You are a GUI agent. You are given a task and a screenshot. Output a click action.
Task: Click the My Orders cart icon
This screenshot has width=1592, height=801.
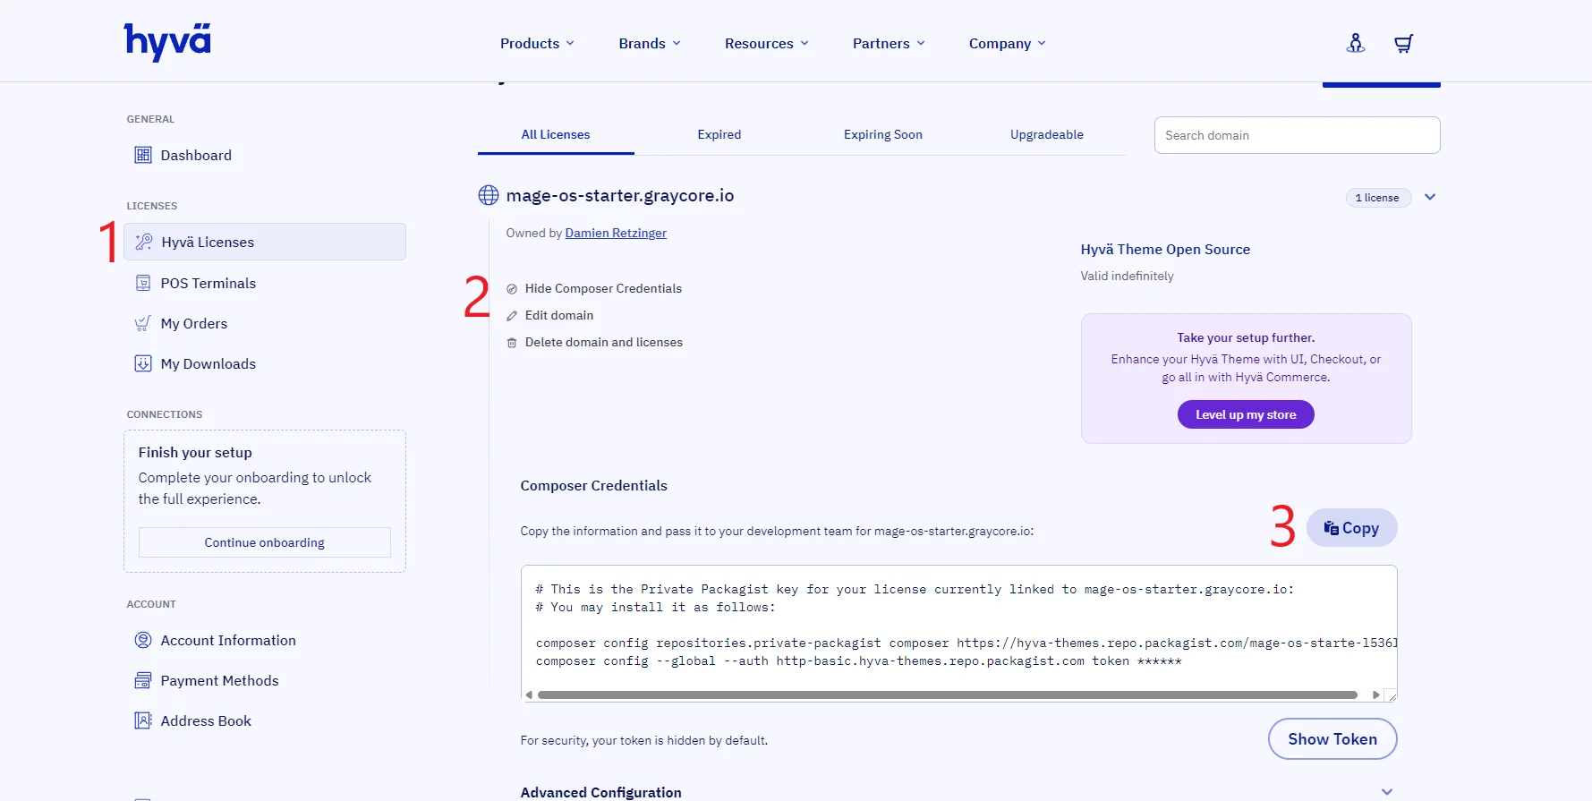point(143,323)
